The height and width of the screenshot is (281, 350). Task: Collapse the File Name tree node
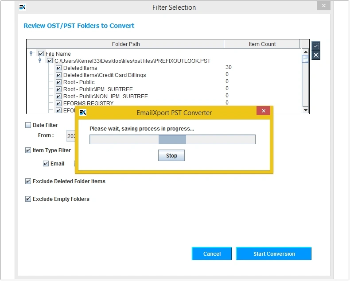click(31, 53)
